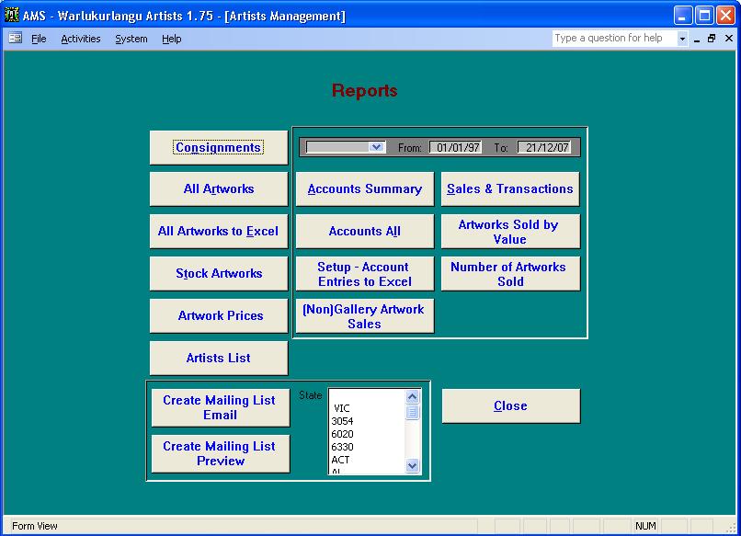Expand the help question dropdown arrow

pos(682,39)
